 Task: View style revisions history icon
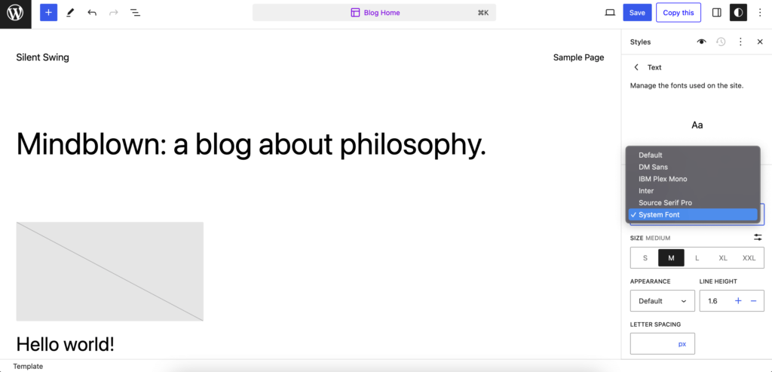pyautogui.click(x=721, y=42)
